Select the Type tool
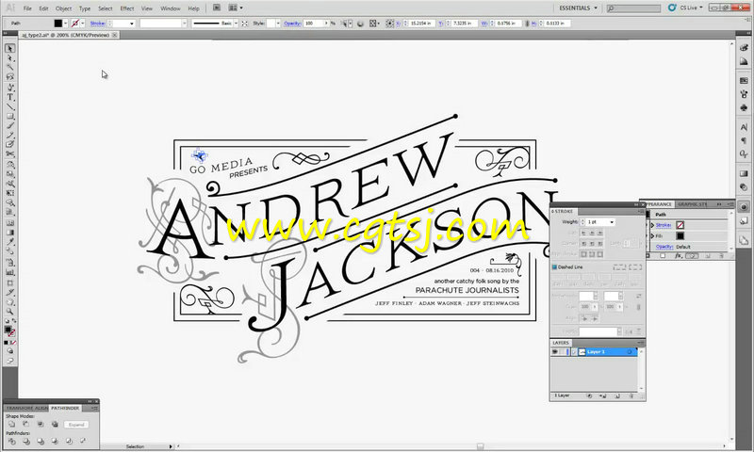 pyautogui.click(x=9, y=97)
